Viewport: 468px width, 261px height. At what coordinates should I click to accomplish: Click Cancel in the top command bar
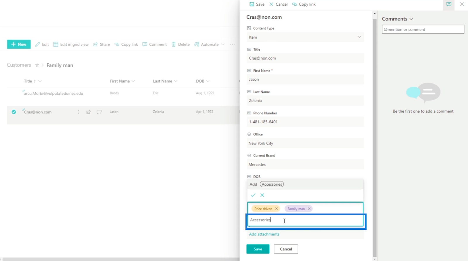(278, 4)
